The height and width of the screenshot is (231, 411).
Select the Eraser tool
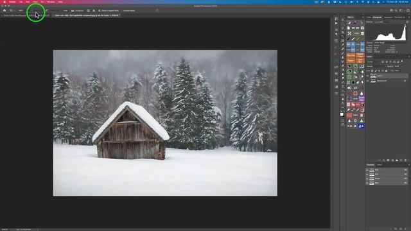tap(342, 65)
